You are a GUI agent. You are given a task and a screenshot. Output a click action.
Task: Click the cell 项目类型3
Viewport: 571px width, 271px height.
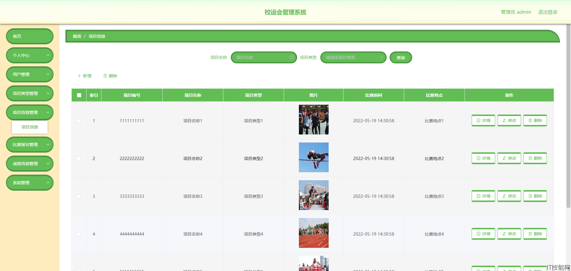(x=253, y=196)
